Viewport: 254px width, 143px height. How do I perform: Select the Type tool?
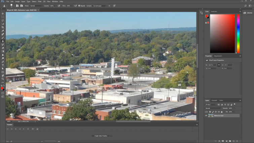coord(3,65)
